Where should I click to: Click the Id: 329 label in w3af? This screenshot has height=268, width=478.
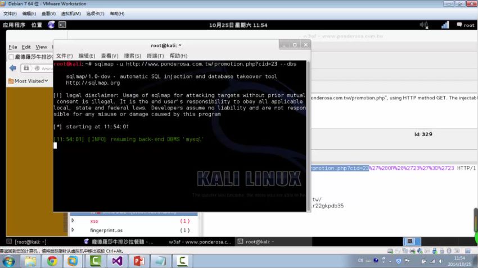click(x=423, y=135)
